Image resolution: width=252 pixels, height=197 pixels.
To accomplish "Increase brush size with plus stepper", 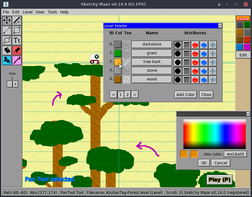I will (x=15, y=84).
